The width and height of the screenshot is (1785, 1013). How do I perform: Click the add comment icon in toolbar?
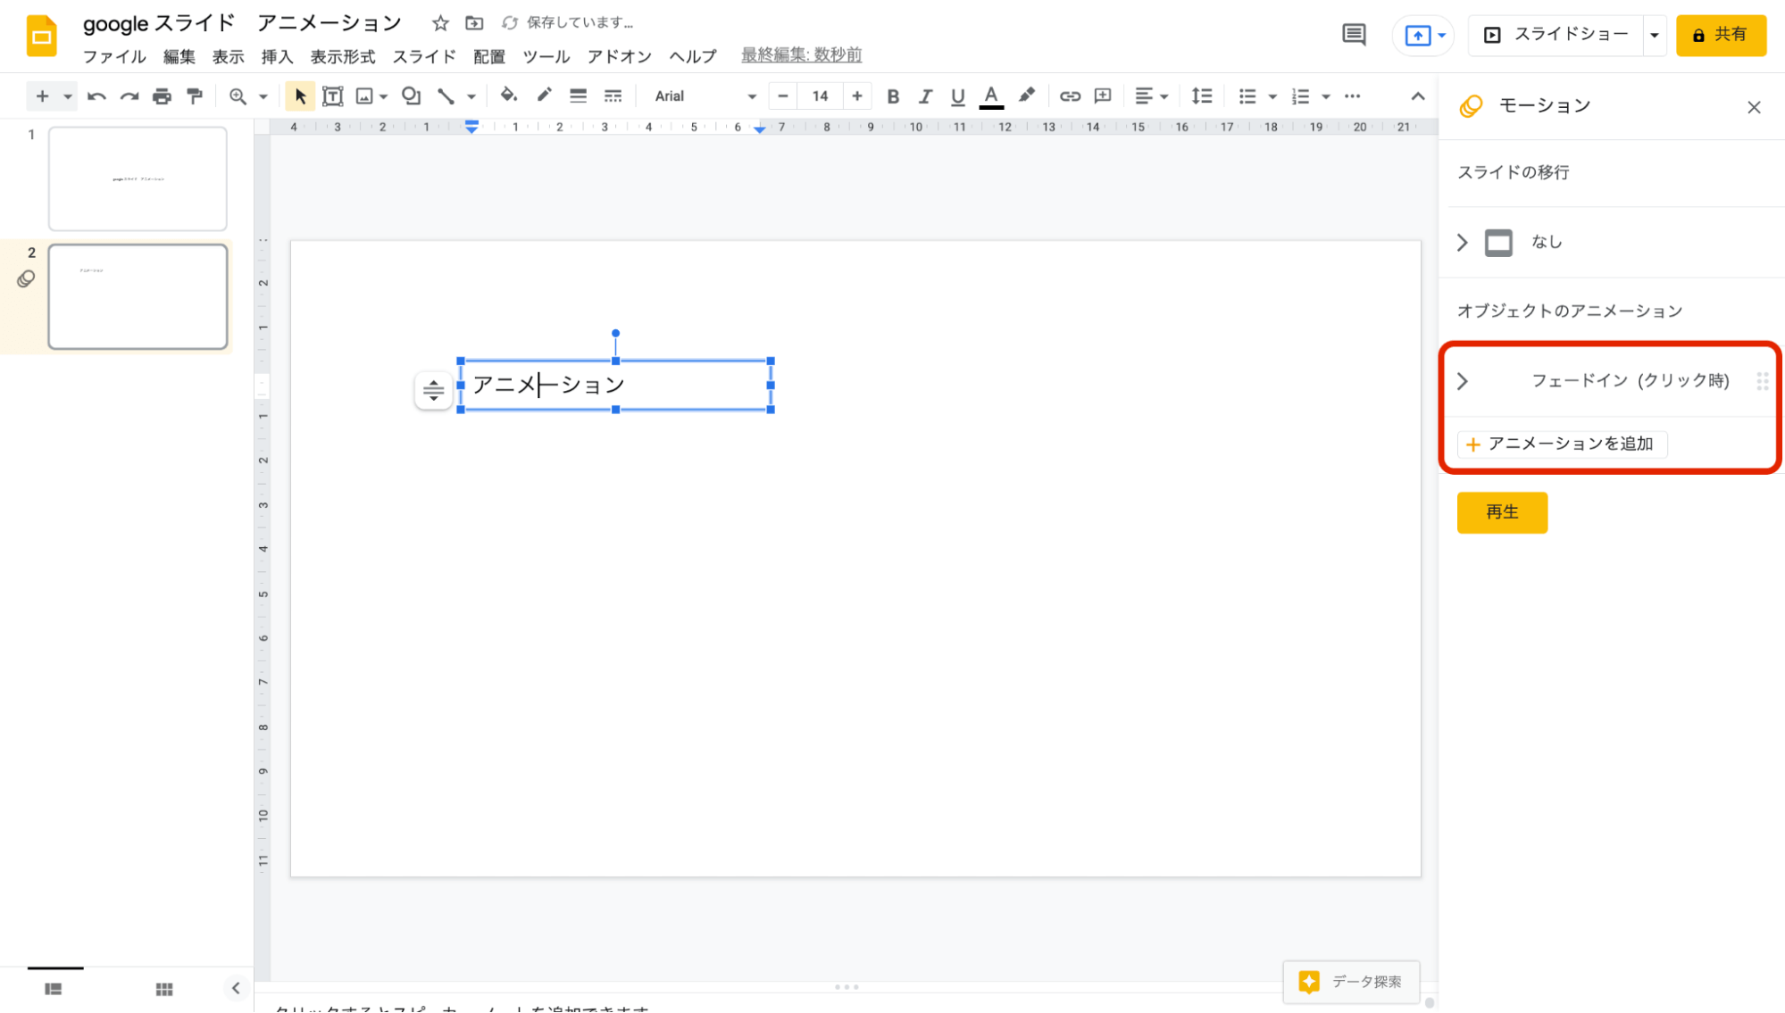pos(1103,96)
